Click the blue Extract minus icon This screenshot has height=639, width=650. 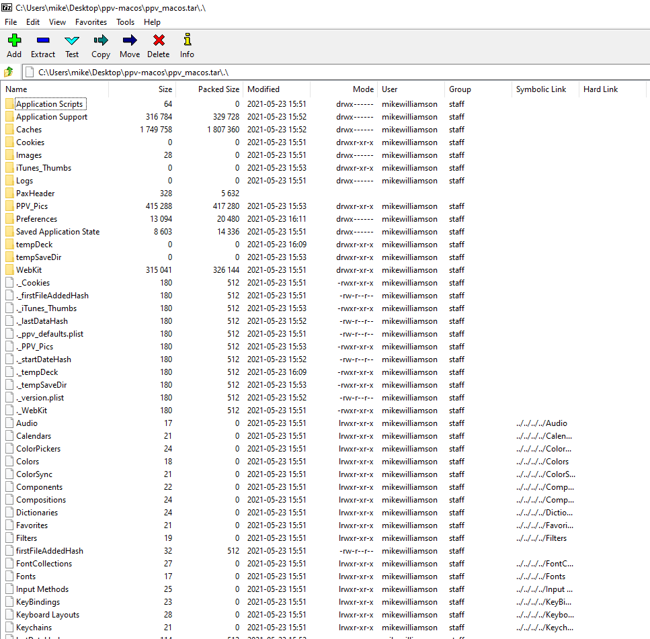pyautogui.click(x=43, y=41)
